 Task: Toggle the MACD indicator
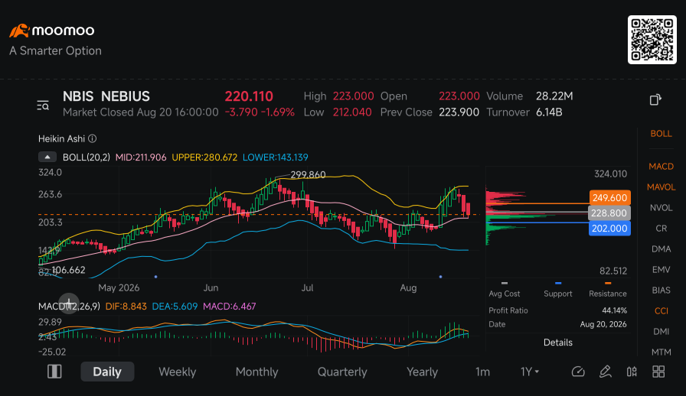click(x=661, y=167)
